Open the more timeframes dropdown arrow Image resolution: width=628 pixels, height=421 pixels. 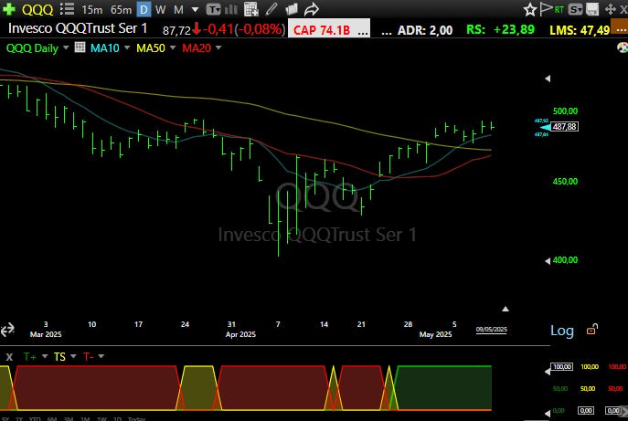195,9
